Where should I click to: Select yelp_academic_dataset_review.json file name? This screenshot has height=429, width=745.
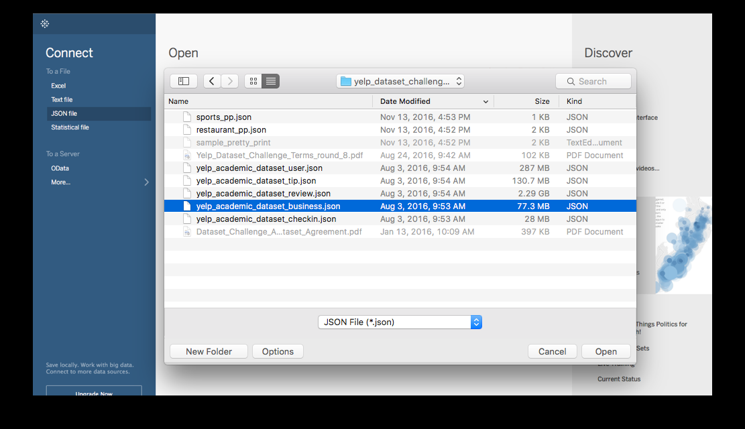click(x=264, y=193)
